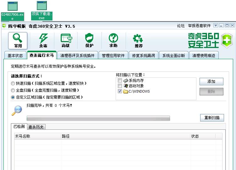Switch to 清理使用痕迹 tab

204,55
